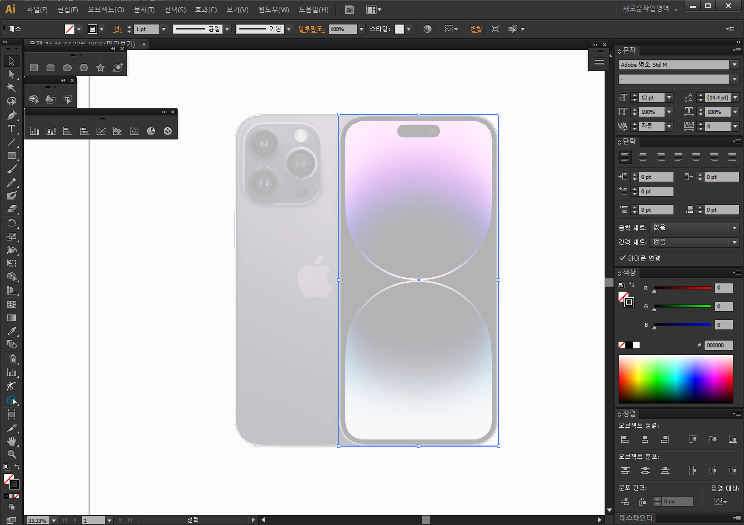Select the Free Transform tool
The image size is (744, 525).
(x=12, y=263)
